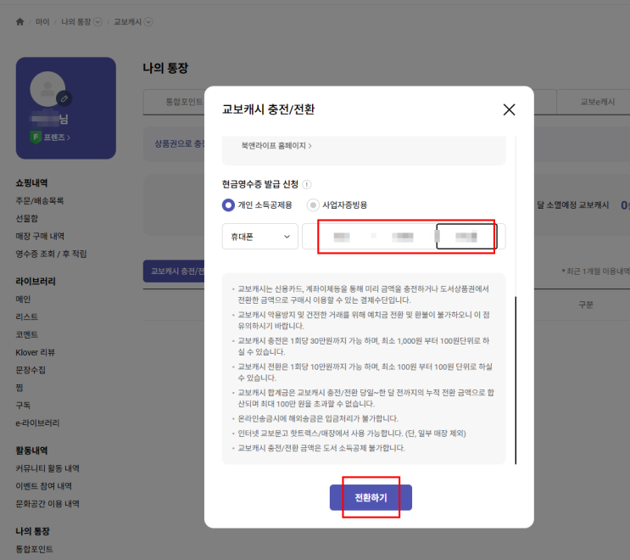Open 커뮤니티 활동 내역
630x560 pixels.
point(47,468)
